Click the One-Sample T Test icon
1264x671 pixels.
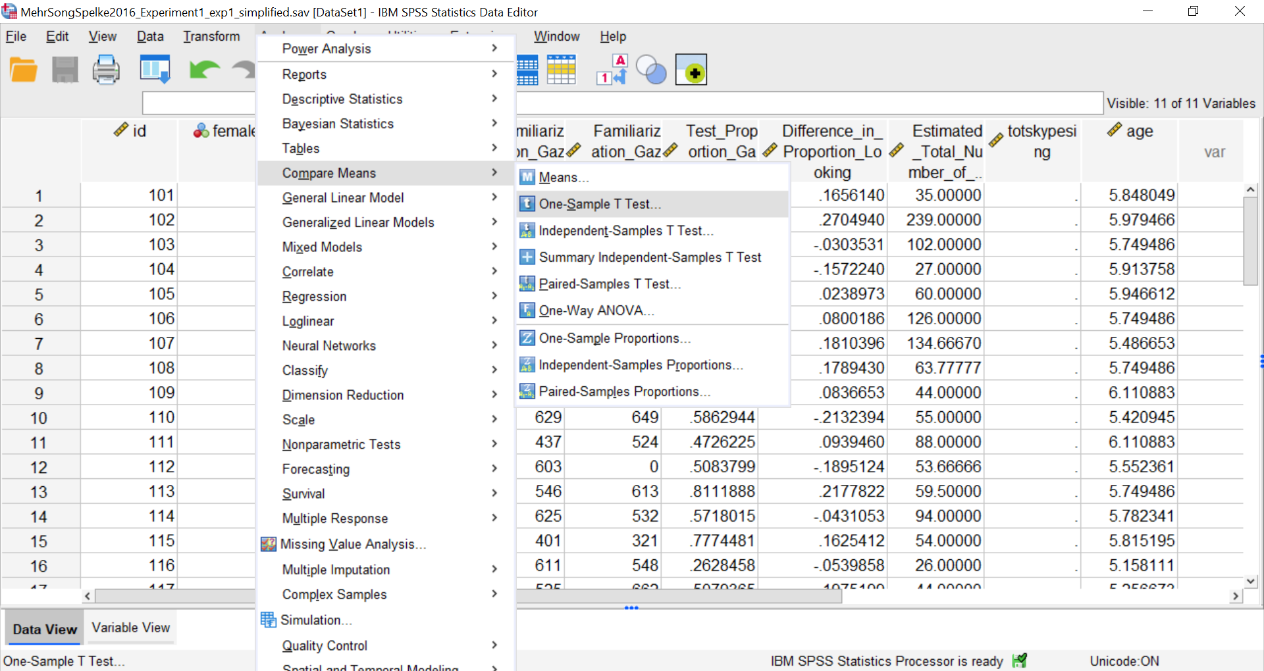tap(527, 204)
